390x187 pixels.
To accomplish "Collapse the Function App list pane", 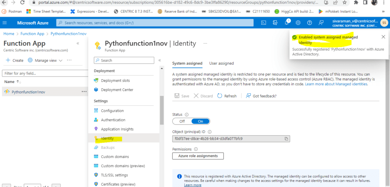I will [x=78, y=43].
